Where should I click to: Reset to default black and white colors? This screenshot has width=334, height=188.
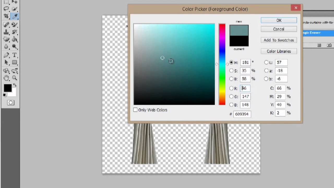(5, 95)
